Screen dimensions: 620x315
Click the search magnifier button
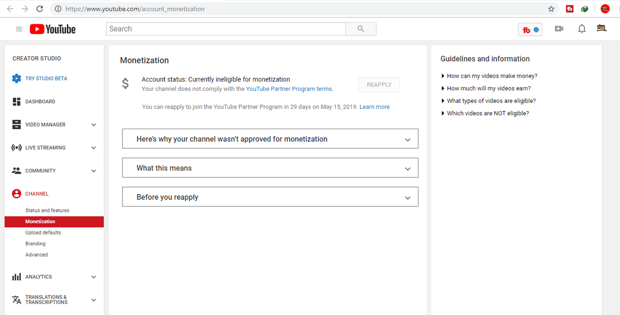click(x=361, y=29)
